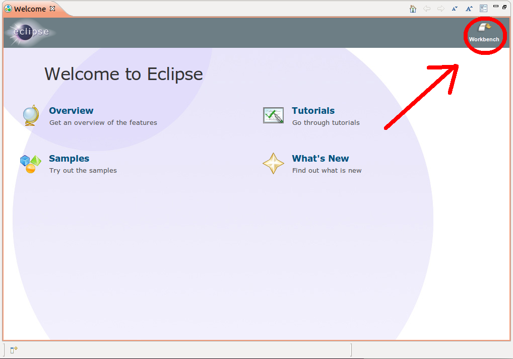513x359 pixels.
Task: Open the Tutorials link
Action: pyautogui.click(x=313, y=111)
